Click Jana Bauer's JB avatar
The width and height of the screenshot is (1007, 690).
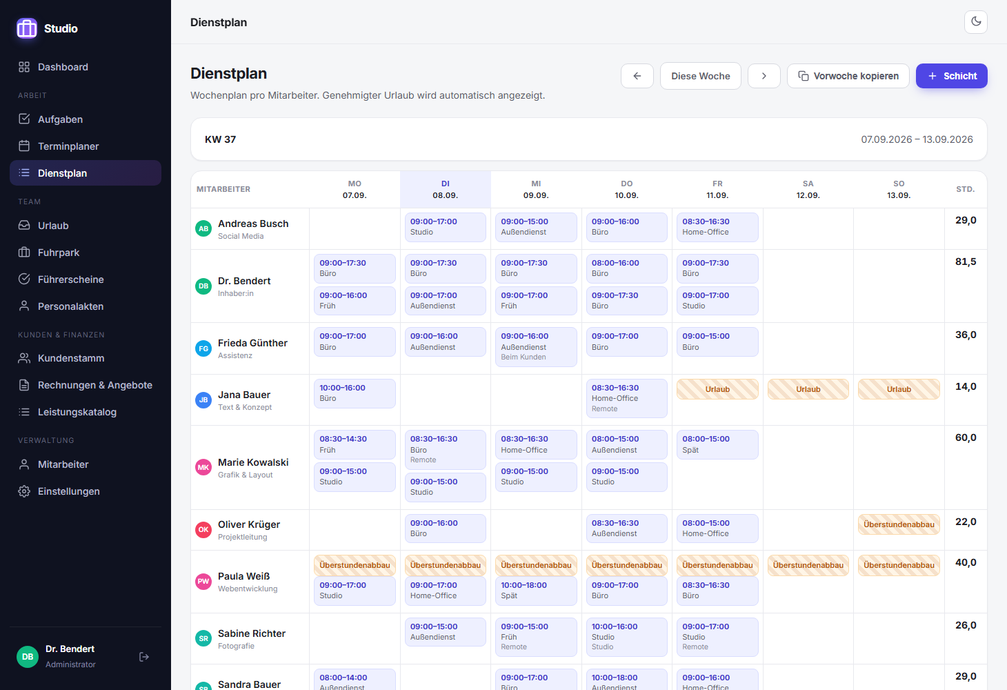pyautogui.click(x=203, y=400)
